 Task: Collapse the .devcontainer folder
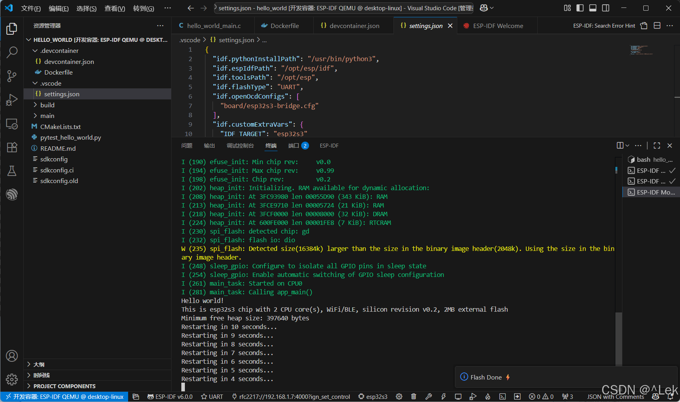click(x=35, y=50)
